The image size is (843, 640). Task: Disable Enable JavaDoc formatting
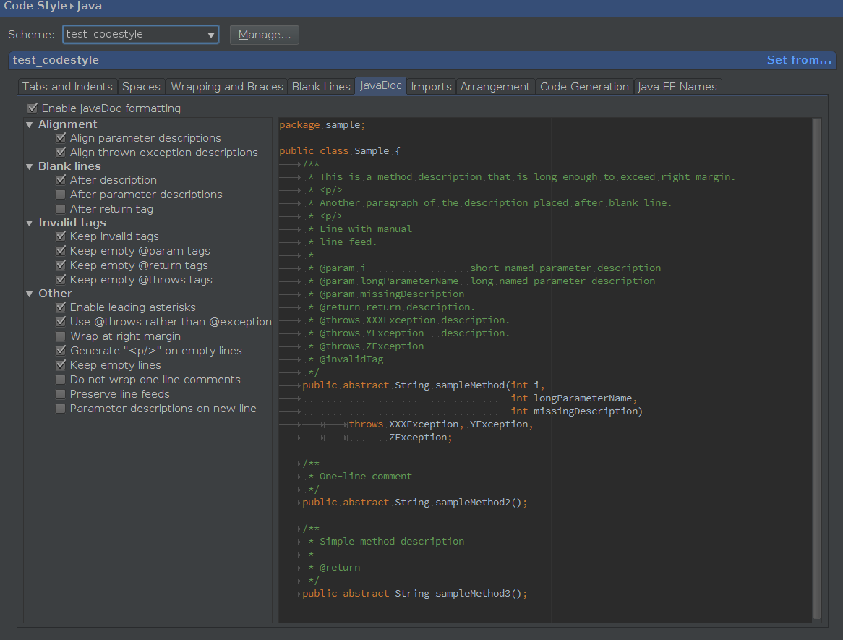point(33,107)
